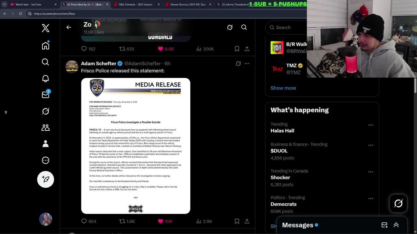Unlike the post with 8.6K likes

(x=166, y=49)
